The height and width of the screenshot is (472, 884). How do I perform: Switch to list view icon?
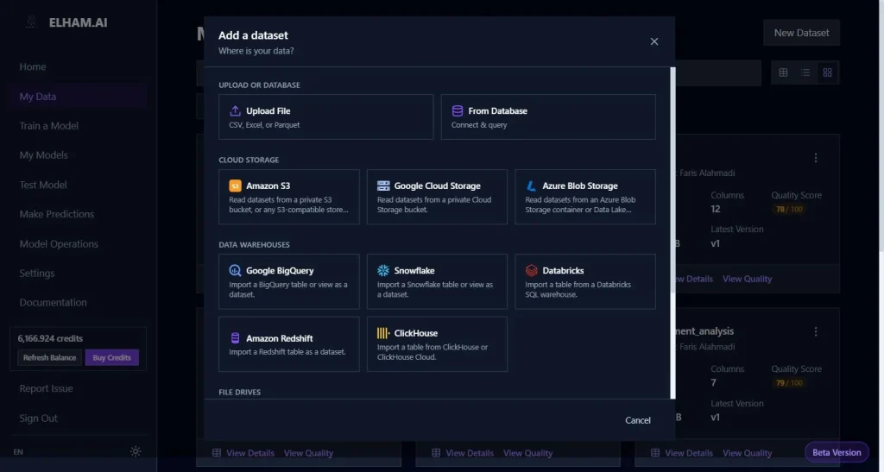point(805,72)
